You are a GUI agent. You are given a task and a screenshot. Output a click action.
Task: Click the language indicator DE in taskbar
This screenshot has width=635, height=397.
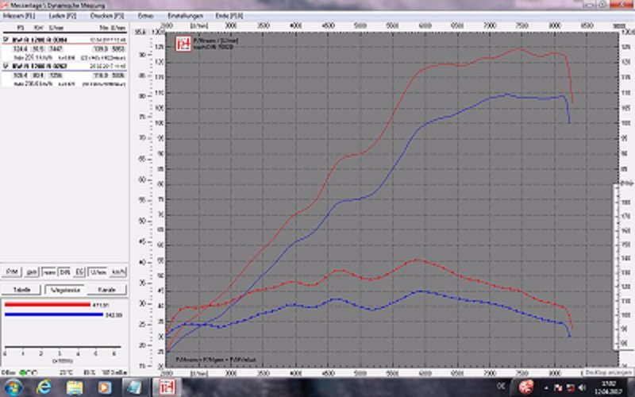pyautogui.click(x=501, y=387)
